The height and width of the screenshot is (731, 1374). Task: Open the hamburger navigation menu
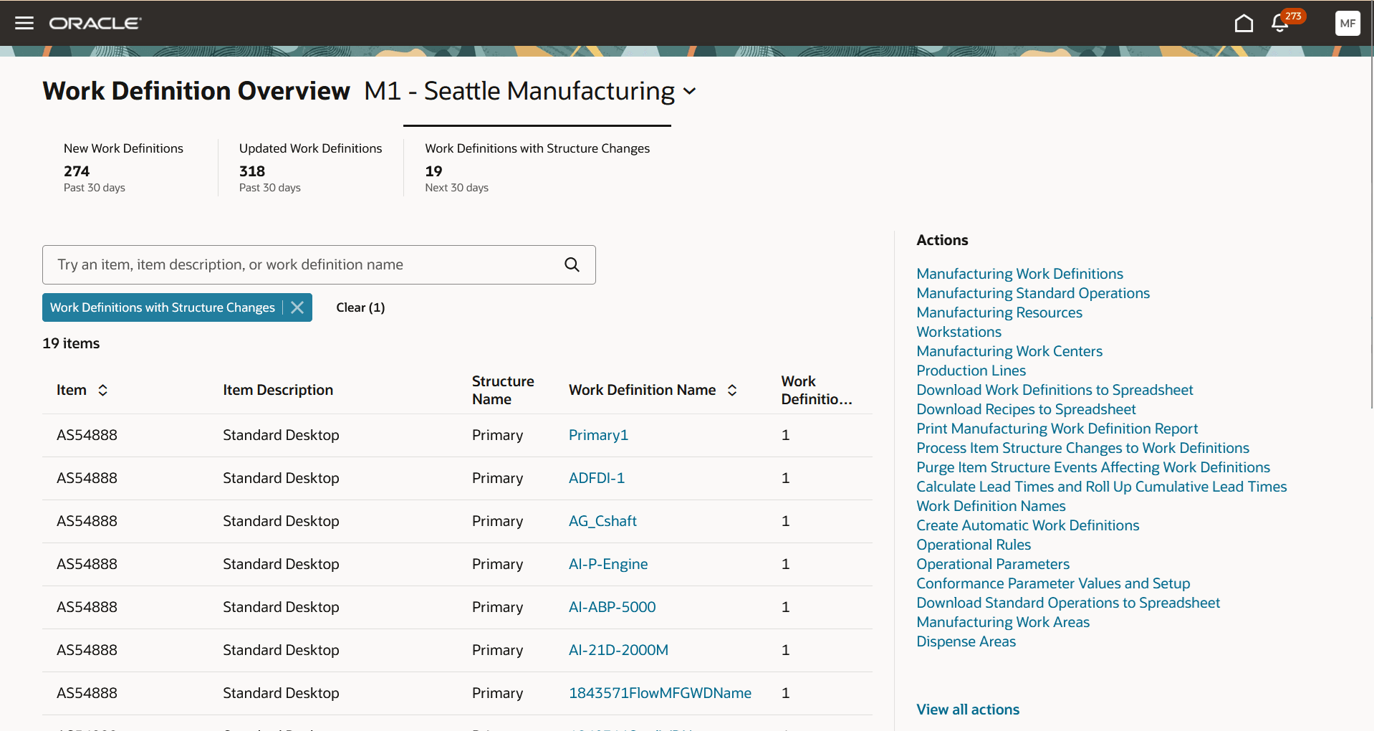[x=24, y=23]
